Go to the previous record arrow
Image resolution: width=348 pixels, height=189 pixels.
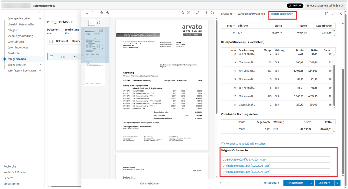point(221,183)
